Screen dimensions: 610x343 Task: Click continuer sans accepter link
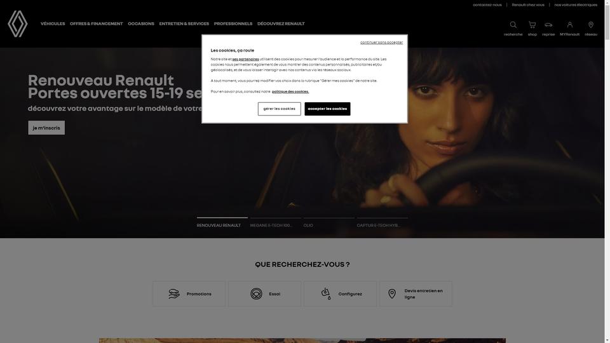[381, 43]
